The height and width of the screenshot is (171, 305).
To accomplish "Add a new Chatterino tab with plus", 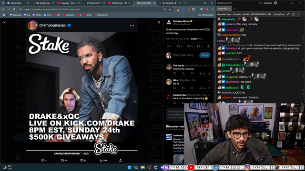I will 234,9.
